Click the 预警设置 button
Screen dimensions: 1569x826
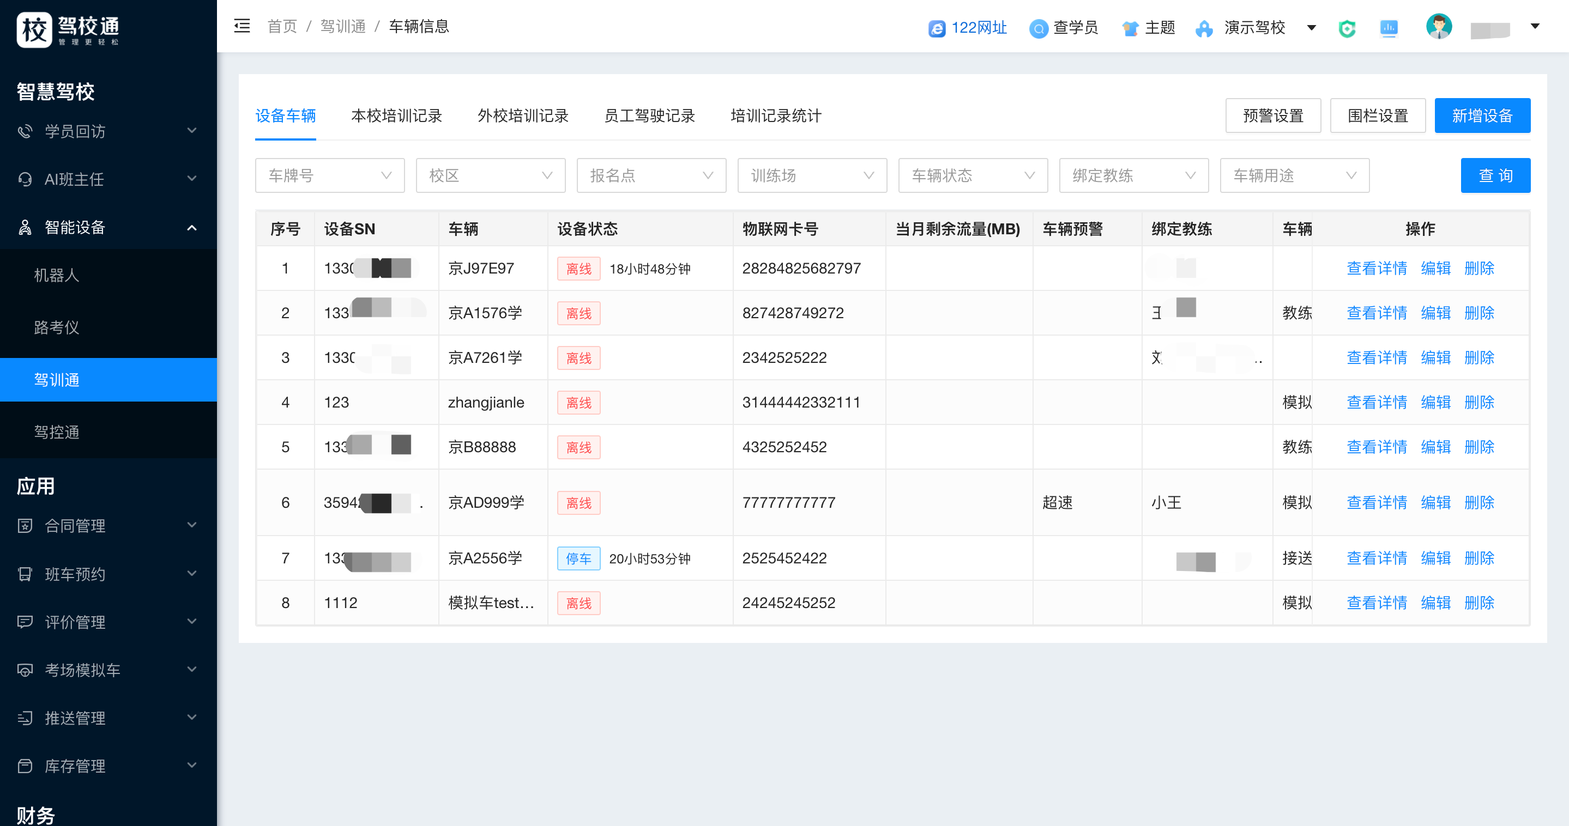[1273, 116]
